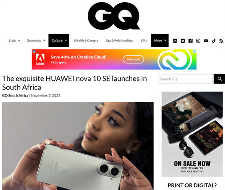
Task: Expand the Grooming menu dropdown
Action: (x=36, y=40)
